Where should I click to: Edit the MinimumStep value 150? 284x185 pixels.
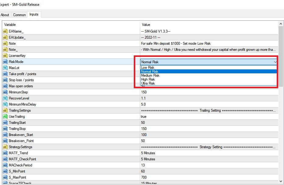coord(209,92)
